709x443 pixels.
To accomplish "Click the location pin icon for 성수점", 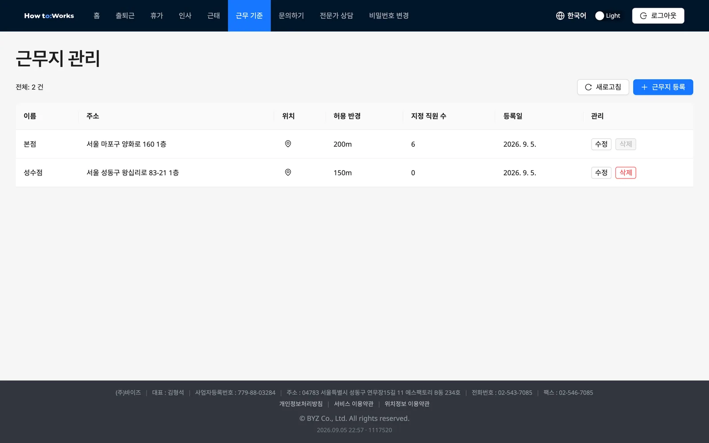I will [x=288, y=172].
